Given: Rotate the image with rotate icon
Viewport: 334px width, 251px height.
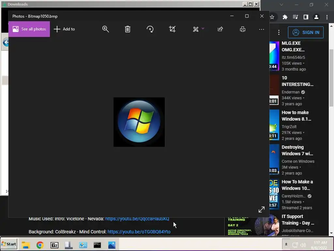Looking at the screenshot, I should point(150,29).
